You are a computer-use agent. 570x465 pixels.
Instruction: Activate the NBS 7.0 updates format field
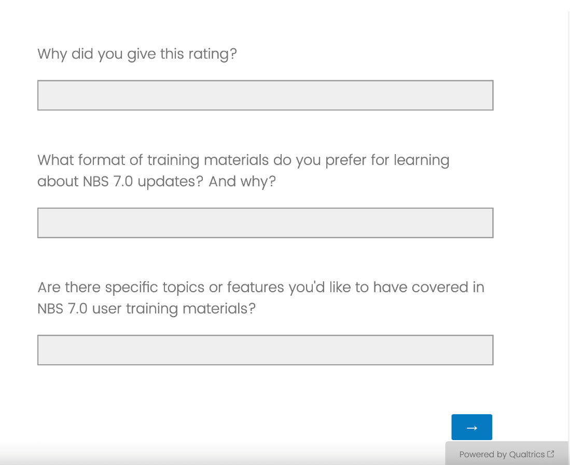(265, 223)
